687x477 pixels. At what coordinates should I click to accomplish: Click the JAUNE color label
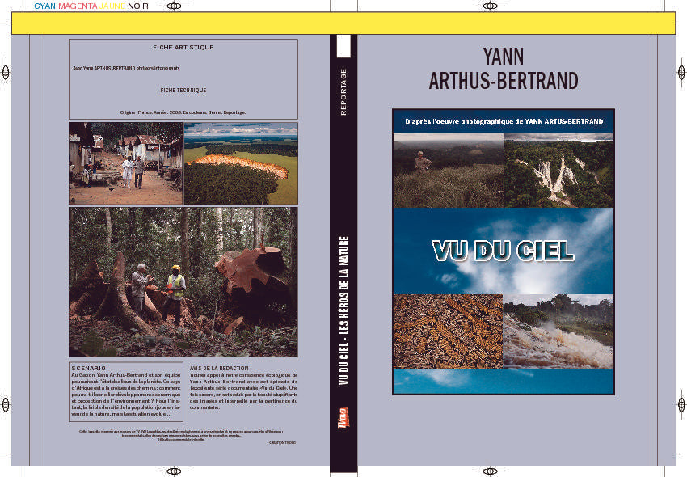point(112,6)
